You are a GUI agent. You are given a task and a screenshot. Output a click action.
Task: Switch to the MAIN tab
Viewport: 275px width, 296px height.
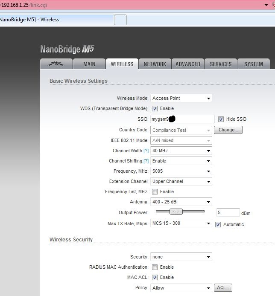89,64
